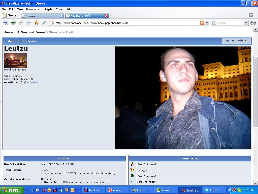
Task: Open the Google search engine dropdown
Action: pos(246,23)
